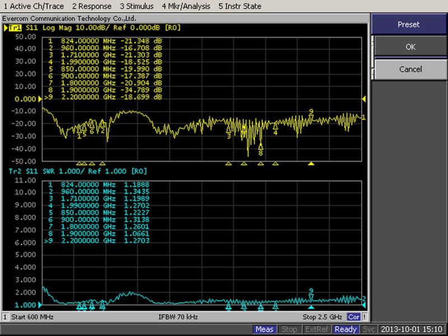Select SWR marker row 900 MHz 1.3138
This screenshot has height=336, width=448.
tap(99, 220)
